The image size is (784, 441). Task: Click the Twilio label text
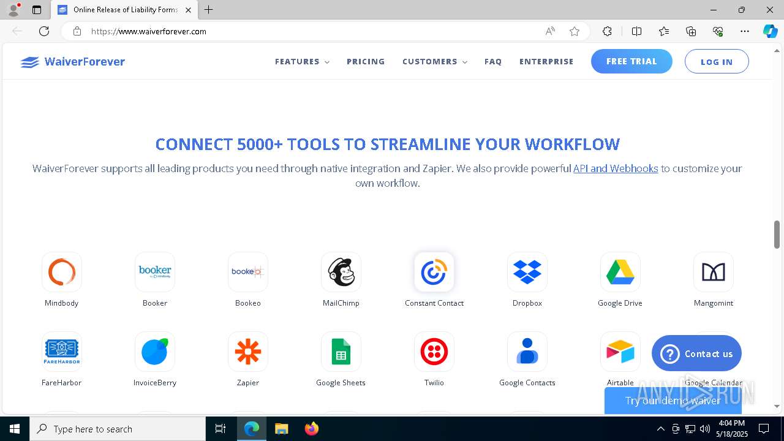click(x=434, y=383)
